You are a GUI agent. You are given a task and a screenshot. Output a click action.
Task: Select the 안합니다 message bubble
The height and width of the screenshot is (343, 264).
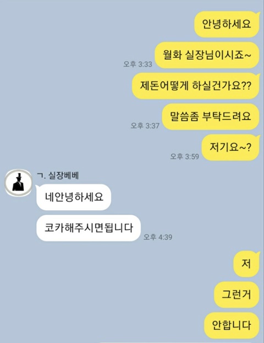click(232, 325)
